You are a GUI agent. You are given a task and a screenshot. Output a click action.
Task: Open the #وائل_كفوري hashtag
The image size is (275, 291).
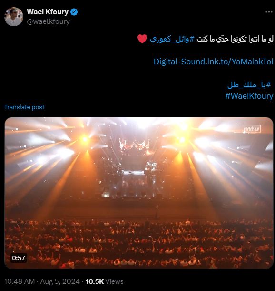[172, 39]
